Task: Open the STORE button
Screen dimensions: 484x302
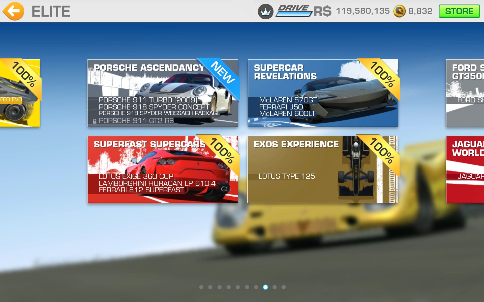Action: click(459, 11)
